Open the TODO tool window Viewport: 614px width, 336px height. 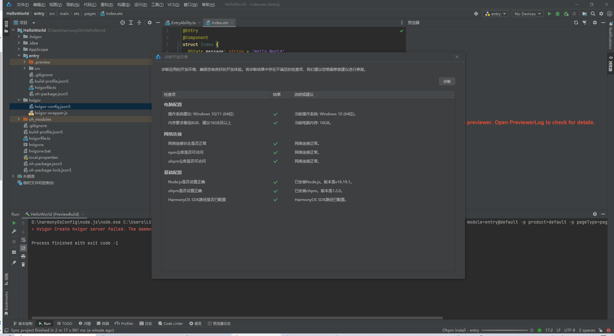tap(65, 324)
